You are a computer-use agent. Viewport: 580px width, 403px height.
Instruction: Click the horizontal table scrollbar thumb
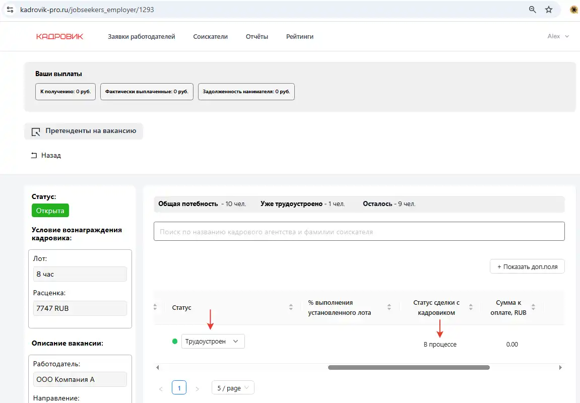(408, 367)
